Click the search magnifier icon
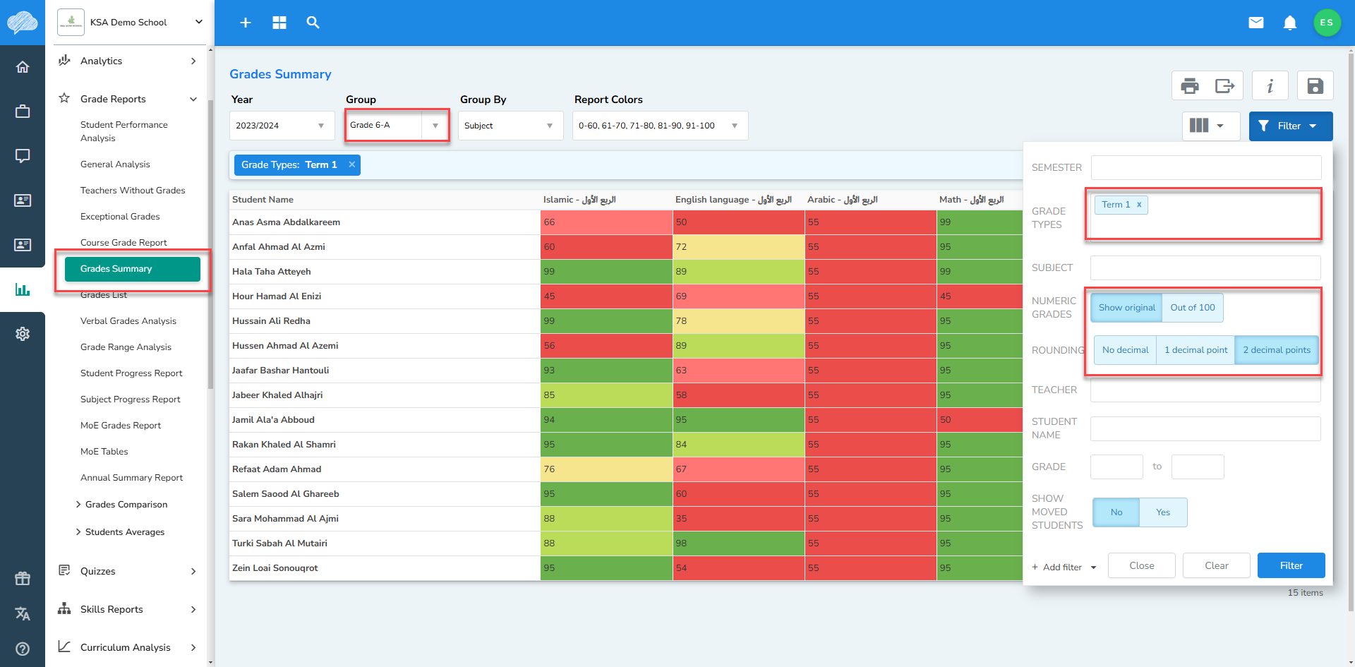1355x667 pixels. pyautogui.click(x=313, y=23)
